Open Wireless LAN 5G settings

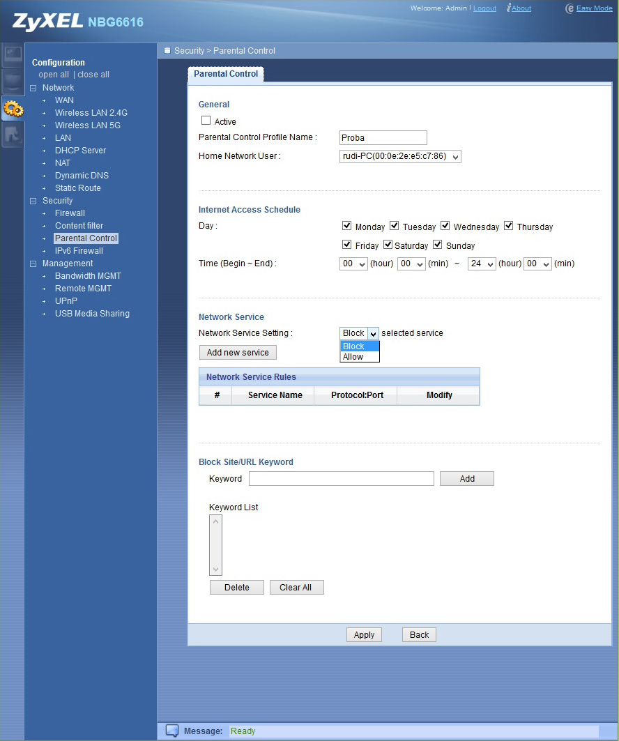(x=88, y=125)
